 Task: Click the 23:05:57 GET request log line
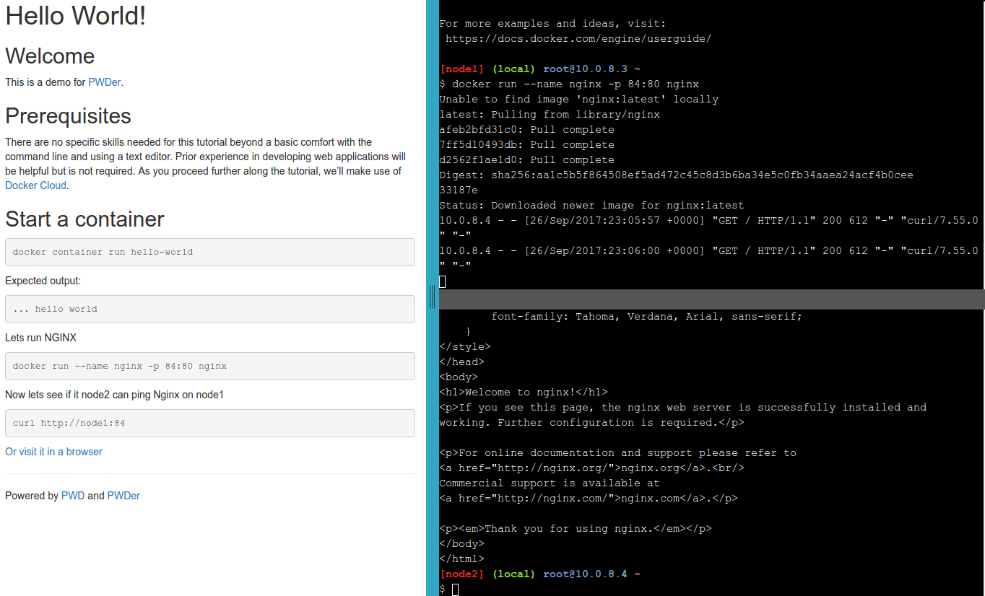(x=708, y=221)
